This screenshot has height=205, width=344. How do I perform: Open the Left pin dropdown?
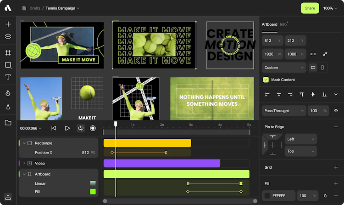[301, 139]
